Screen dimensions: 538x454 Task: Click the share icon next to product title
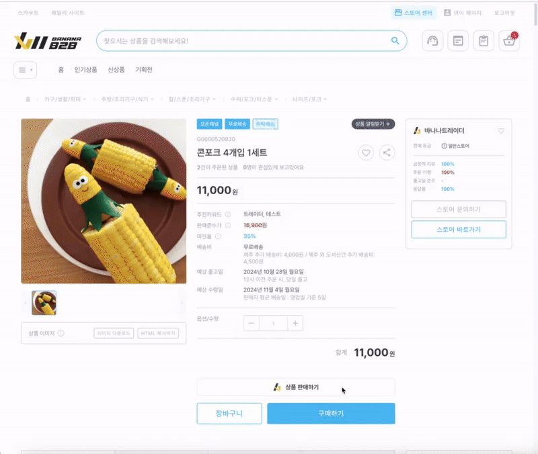coord(387,152)
